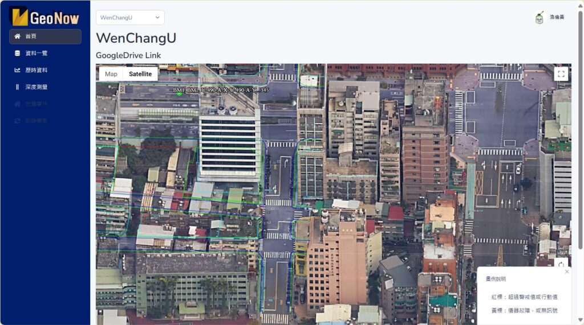Click the scrollbar down arrow
This screenshot has width=584, height=325.
tap(580, 320)
